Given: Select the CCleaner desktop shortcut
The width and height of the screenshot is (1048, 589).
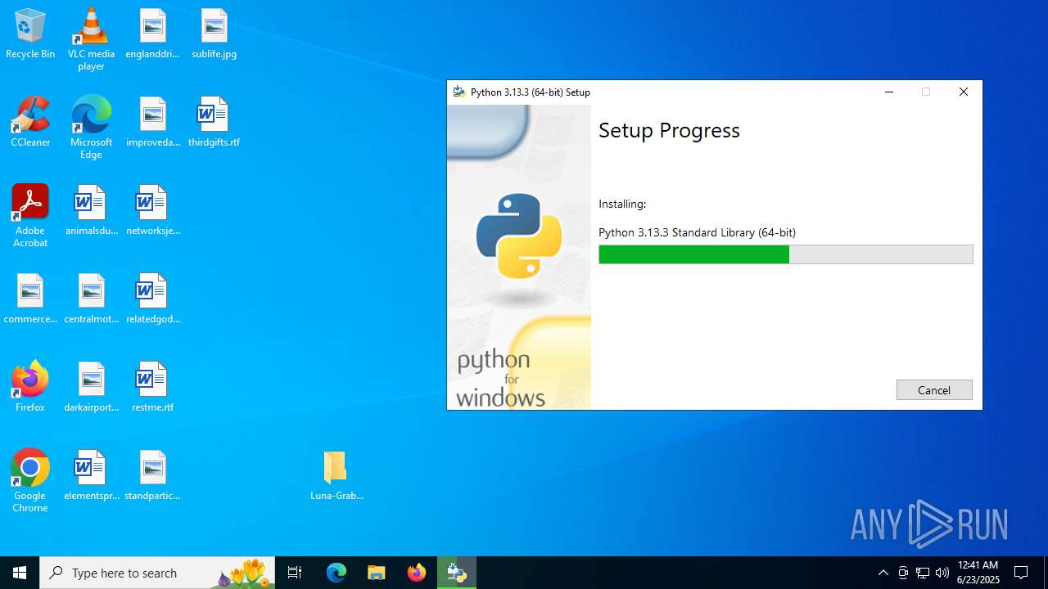Looking at the screenshot, I should [30, 123].
